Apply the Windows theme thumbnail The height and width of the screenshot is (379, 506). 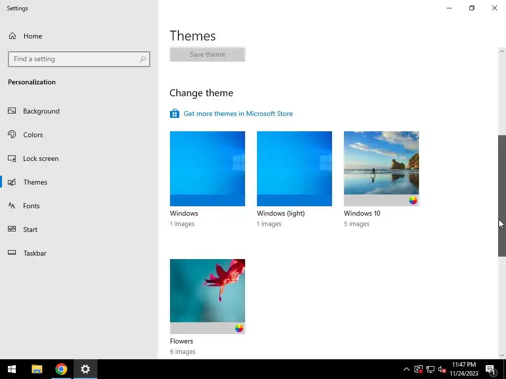point(207,169)
